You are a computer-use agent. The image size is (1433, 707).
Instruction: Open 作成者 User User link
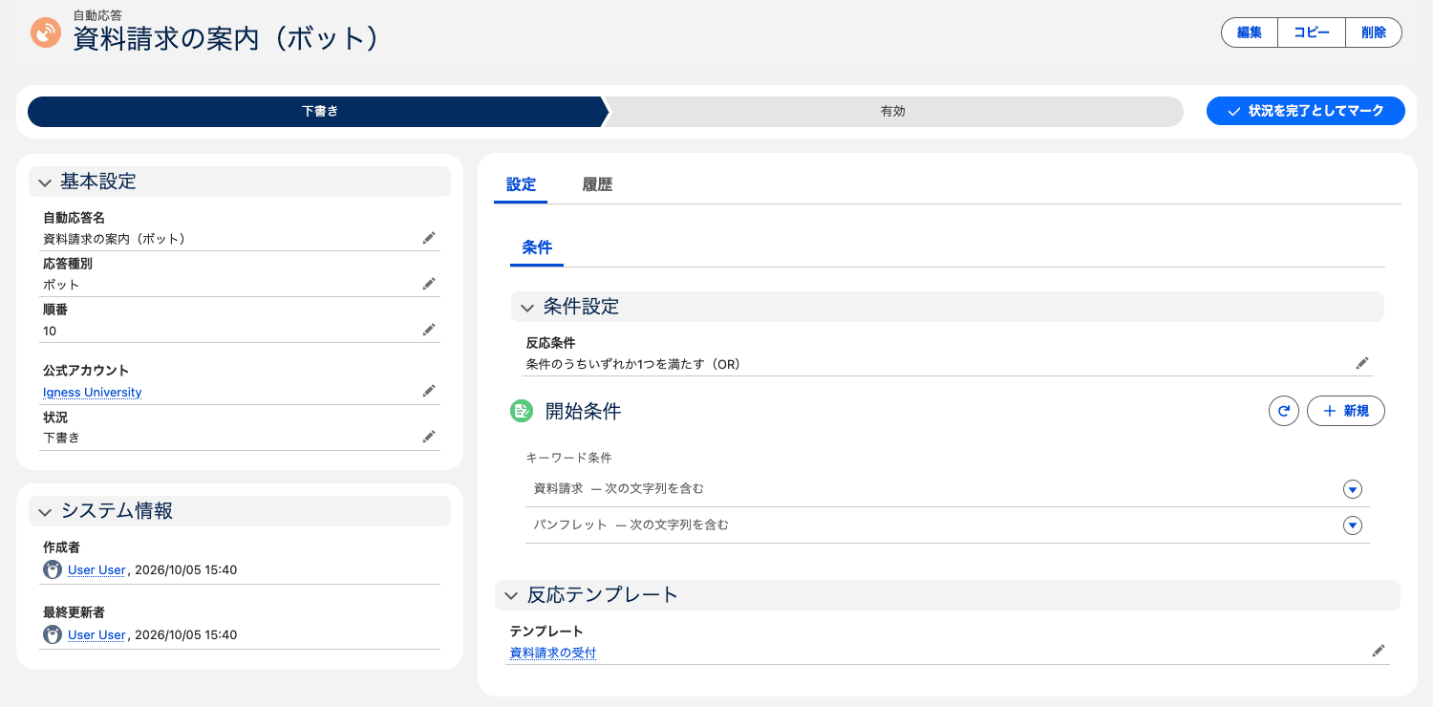click(x=96, y=569)
